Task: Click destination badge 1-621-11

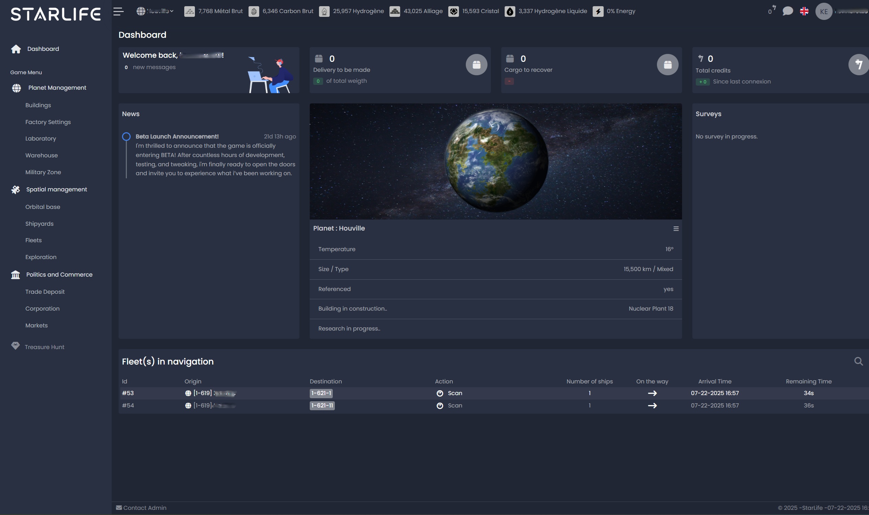Action: pos(322,406)
